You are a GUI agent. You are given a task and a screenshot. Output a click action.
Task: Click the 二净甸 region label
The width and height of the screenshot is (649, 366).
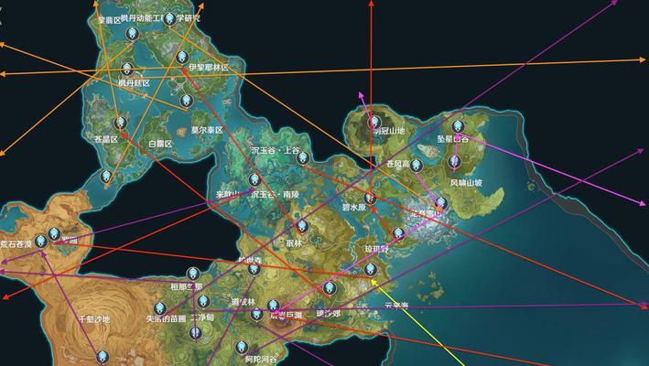click(x=202, y=318)
